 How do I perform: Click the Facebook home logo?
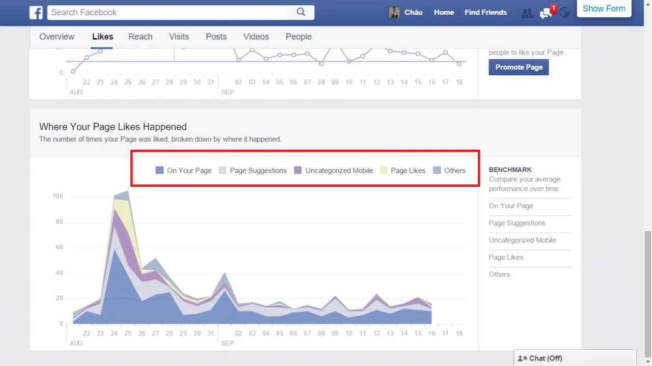(x=36, y=12)
